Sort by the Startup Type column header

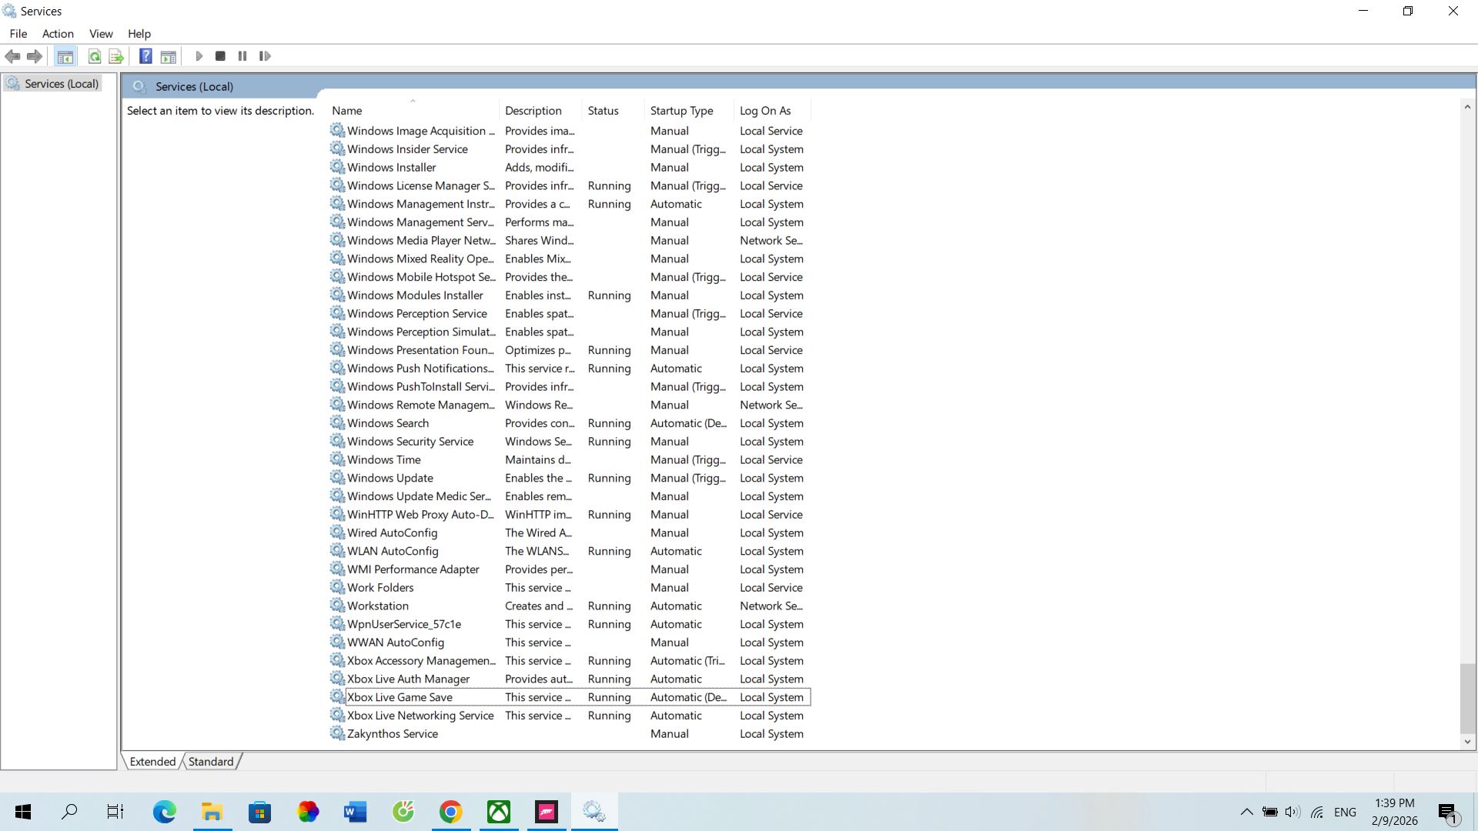click(x=681, y=111)
